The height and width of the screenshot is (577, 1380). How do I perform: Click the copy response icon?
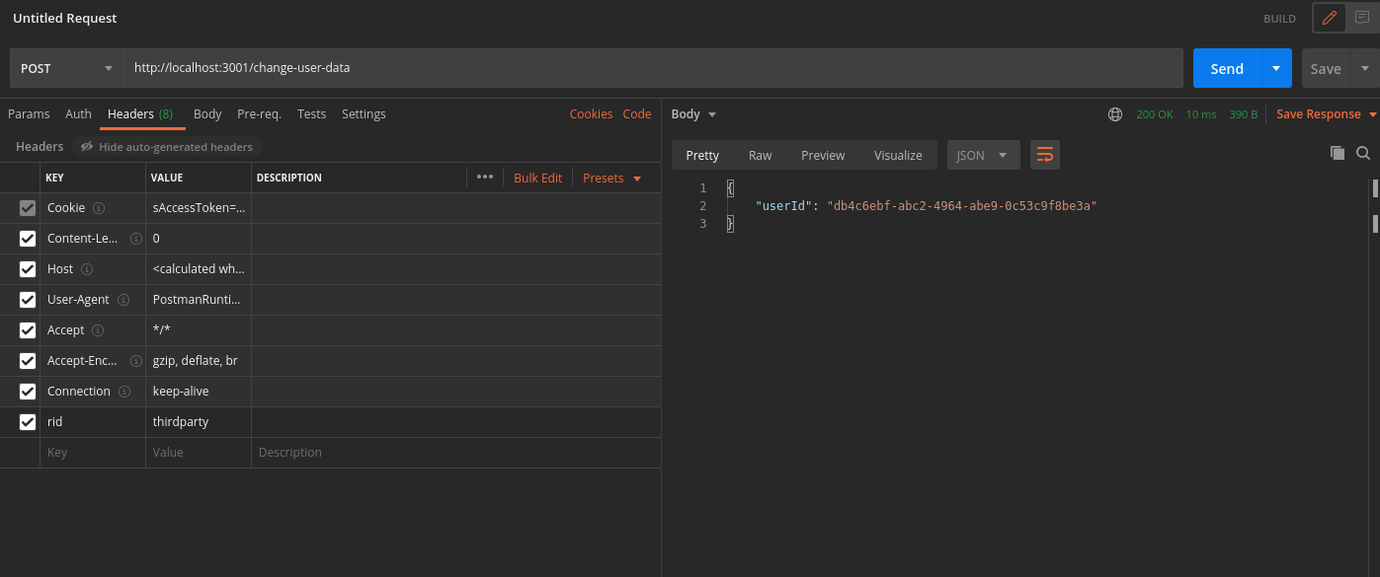(x=1338, y=154)
